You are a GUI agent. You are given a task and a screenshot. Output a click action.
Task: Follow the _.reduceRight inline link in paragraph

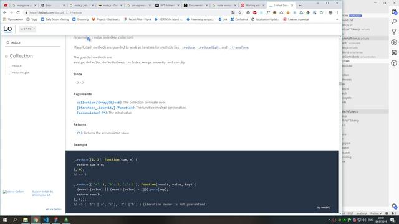(208, 47)
